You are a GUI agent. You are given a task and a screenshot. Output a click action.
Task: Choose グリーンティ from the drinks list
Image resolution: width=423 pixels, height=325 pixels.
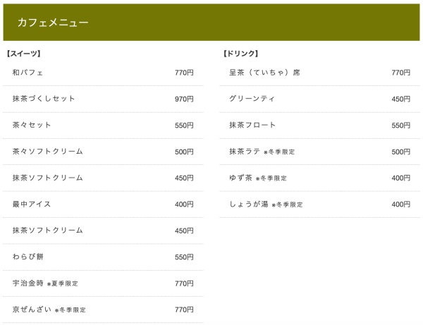click(252, 99)
